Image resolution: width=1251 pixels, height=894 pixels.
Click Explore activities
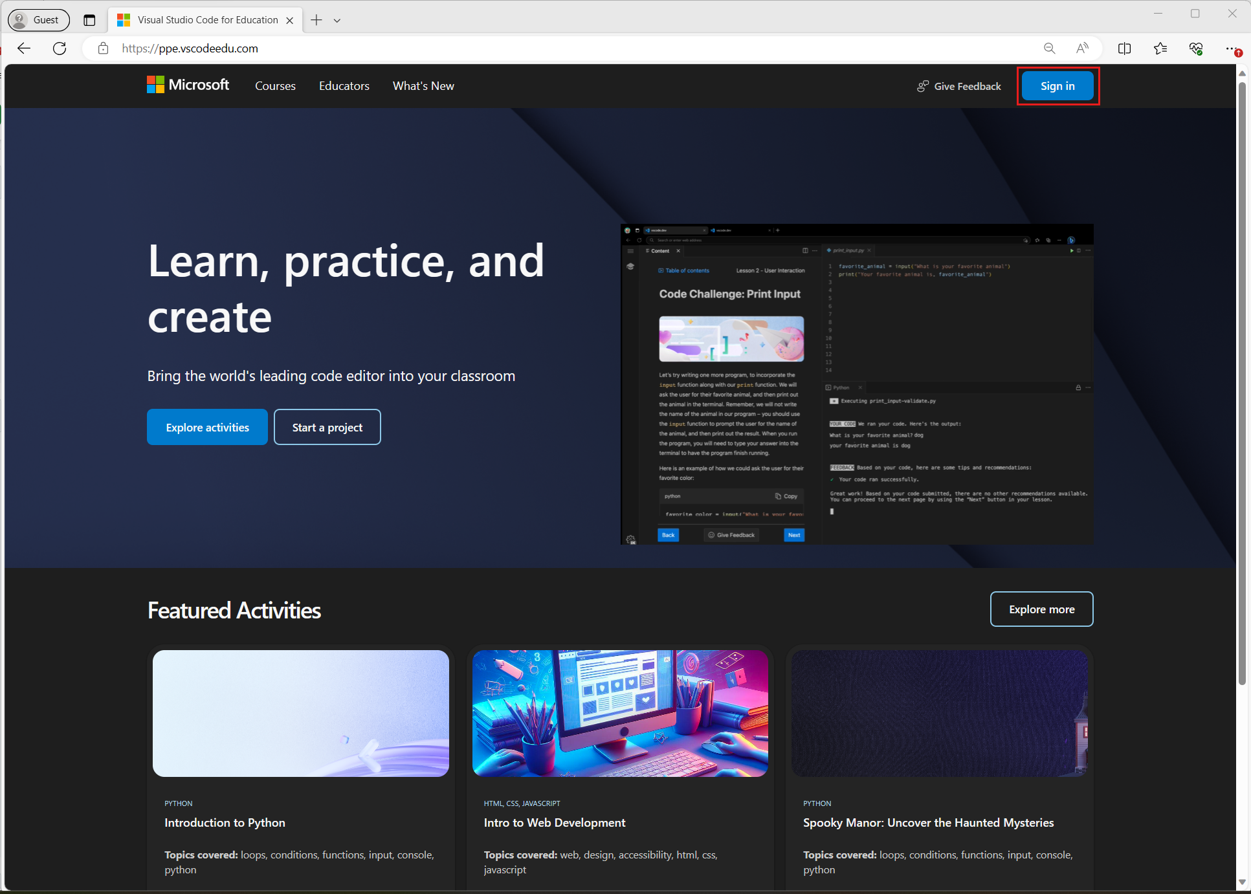pyautogui.click(x=207, y=427)
